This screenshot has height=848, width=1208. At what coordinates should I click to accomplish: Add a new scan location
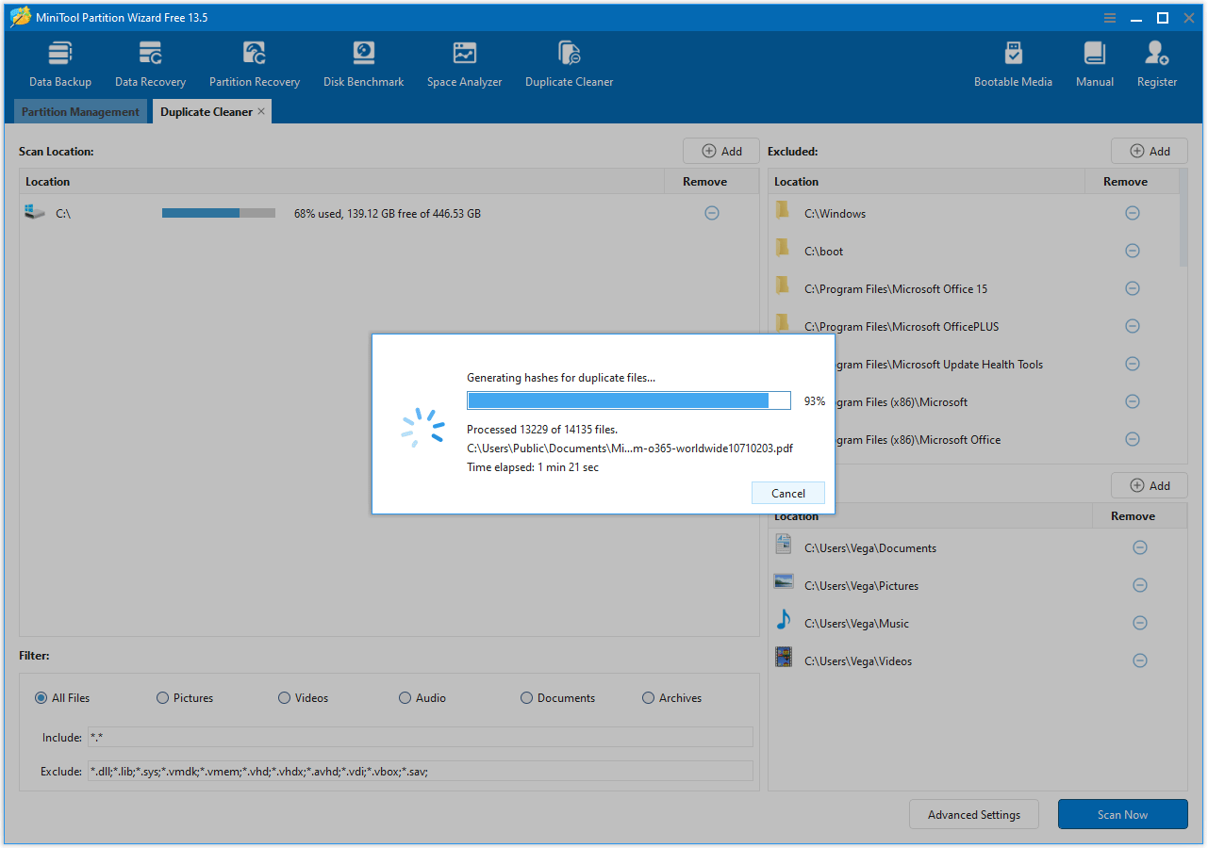click(720, 151)
